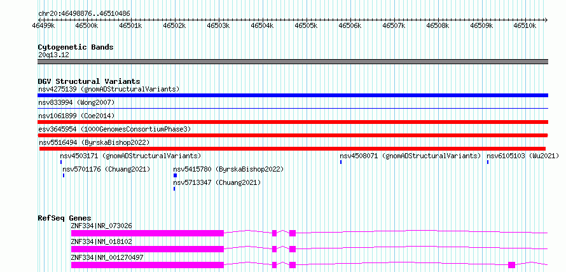Click the 46499k ruler tick label
Image resolution: width=566 pixels, height=272 pixels.
(43, 25)
